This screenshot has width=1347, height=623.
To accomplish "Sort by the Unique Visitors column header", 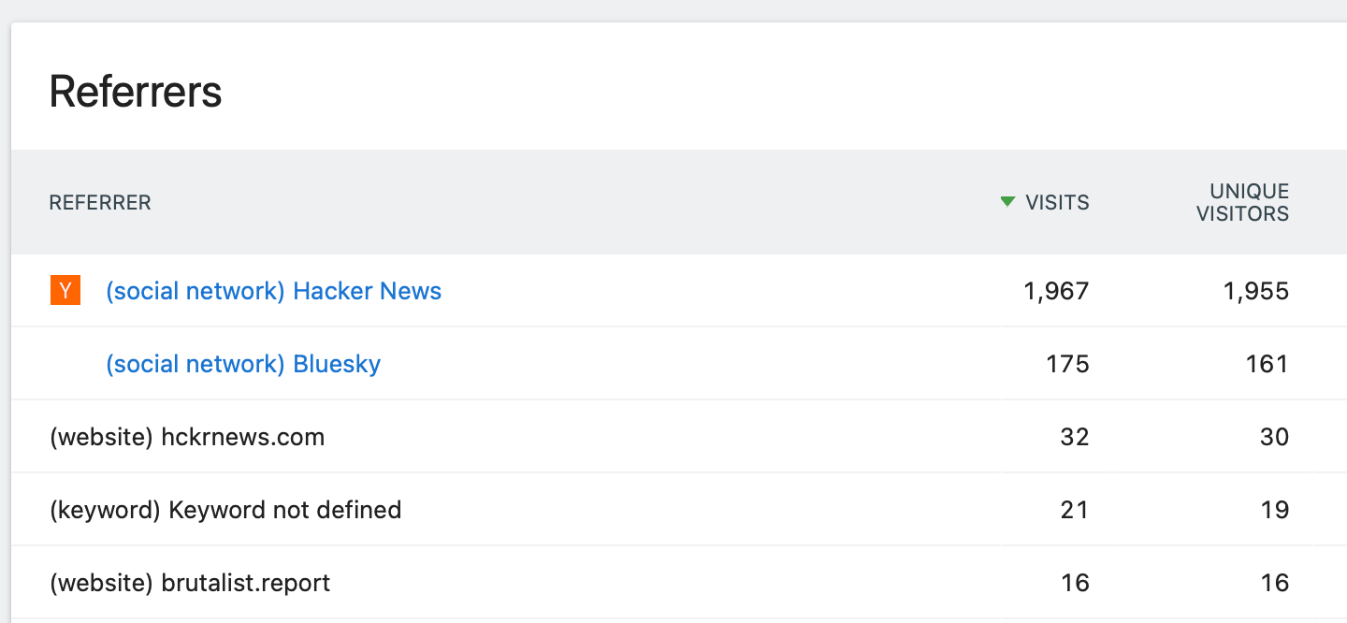I will [1242, 202].
